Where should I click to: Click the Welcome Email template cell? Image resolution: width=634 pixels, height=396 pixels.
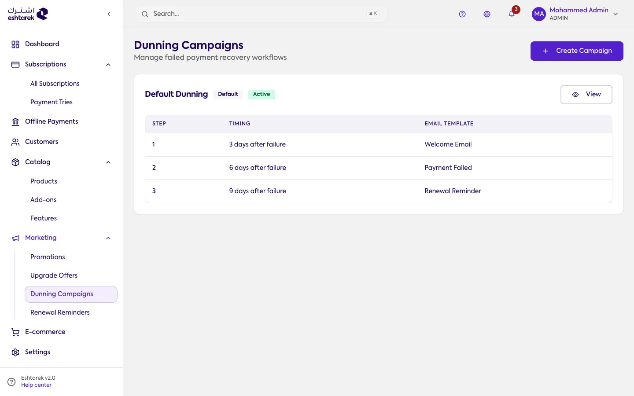448,144
